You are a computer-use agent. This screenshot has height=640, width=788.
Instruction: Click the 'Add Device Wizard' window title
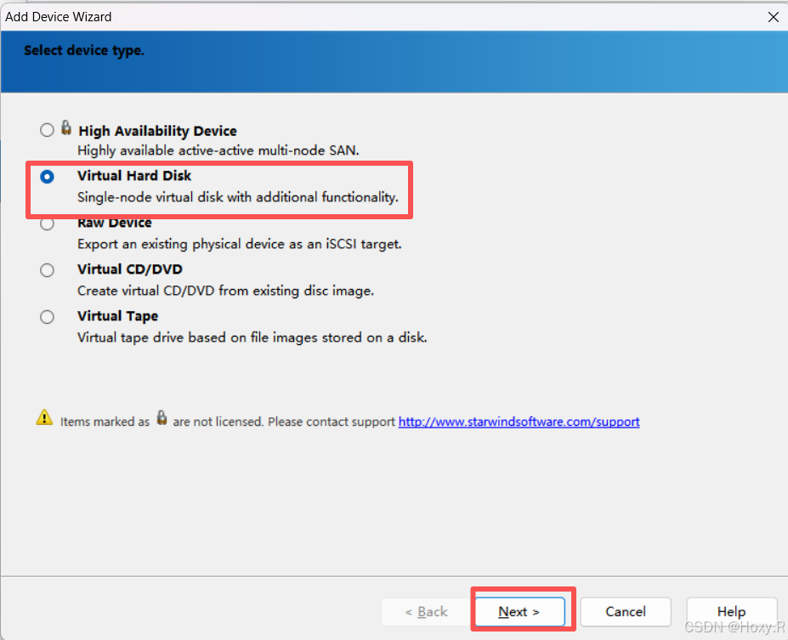pyautogui.click(x=59, y=17)
